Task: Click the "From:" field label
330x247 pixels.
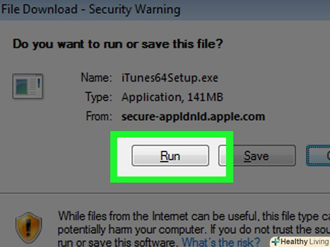Action: tap(99, 116)
